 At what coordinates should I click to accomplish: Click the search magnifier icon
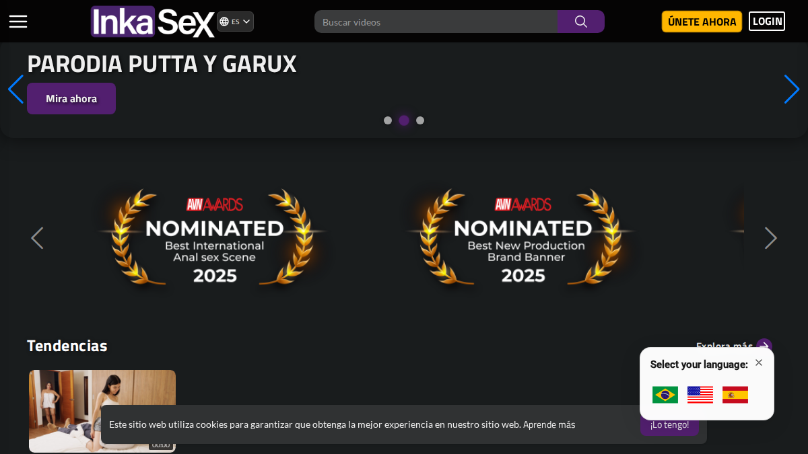pyautogui.click(x=580, y=22)
